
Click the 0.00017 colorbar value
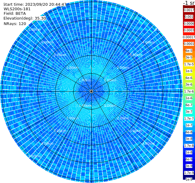pyautogui.click(x=189, y=37)
